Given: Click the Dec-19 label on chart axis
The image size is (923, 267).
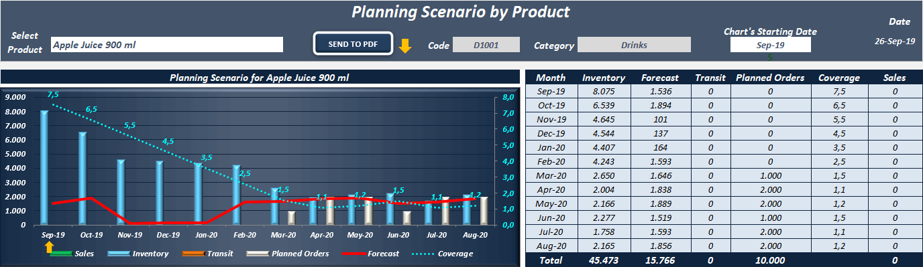Looking at the screenshot, I should tap(168, 235).
